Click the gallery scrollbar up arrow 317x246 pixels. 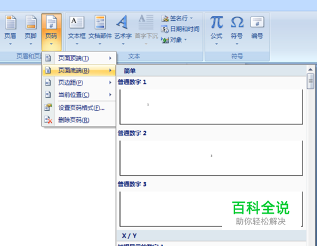pyautogui.click(x=311, y=69)
